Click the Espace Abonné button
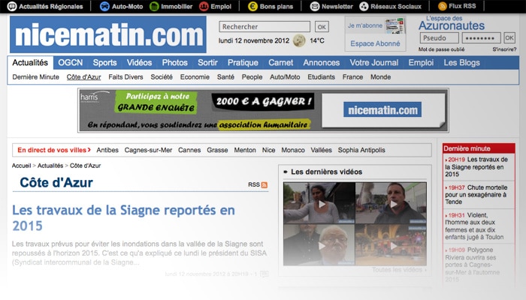Image resolution: width=526 pixels, height=300 pixels. tap(375, 43)
